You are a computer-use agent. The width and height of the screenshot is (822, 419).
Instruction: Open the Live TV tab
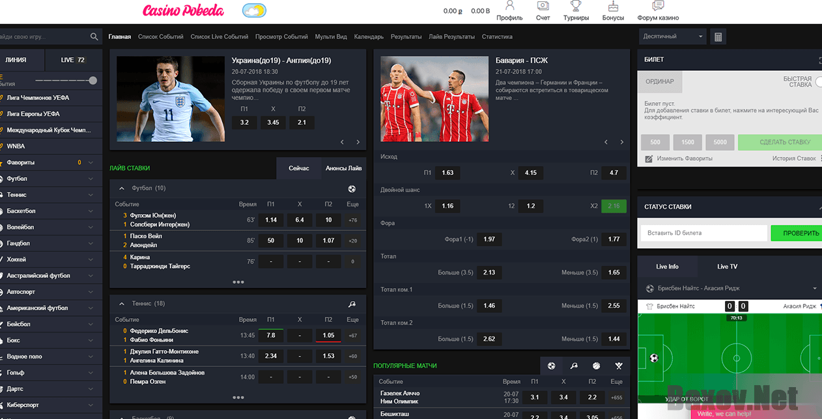pyautogui.click(x=727, y=267)
